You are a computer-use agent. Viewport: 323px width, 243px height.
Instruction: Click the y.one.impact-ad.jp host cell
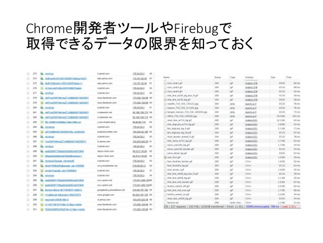coord(106,122)
